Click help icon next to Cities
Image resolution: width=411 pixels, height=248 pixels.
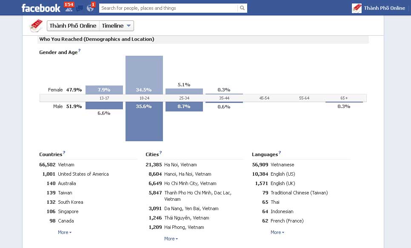[160, 153]
